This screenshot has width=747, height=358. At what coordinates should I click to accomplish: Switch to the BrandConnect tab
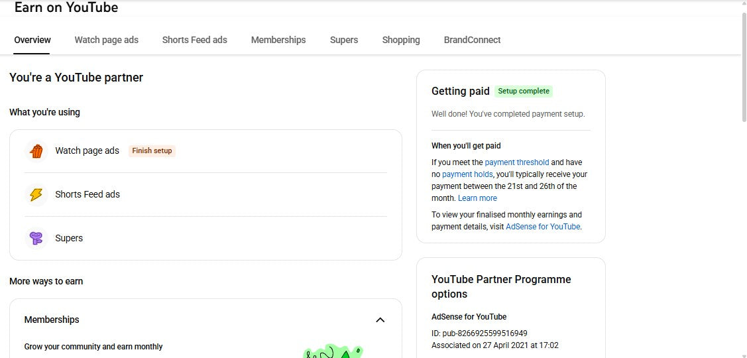[472, 40]
